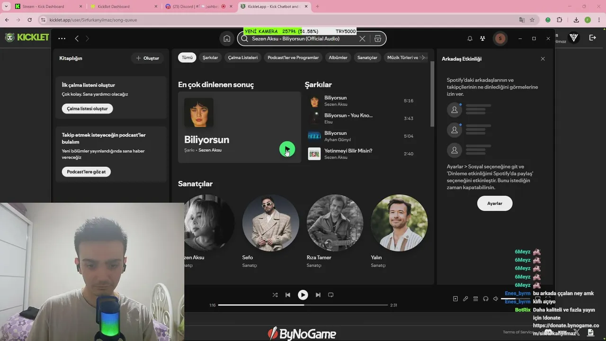Click the Kicklet logo
The image size is (606, 341).
coord(27,37)
